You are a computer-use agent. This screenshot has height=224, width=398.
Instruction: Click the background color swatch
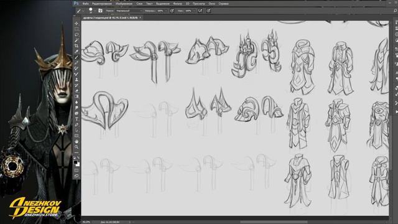[78, 164]
